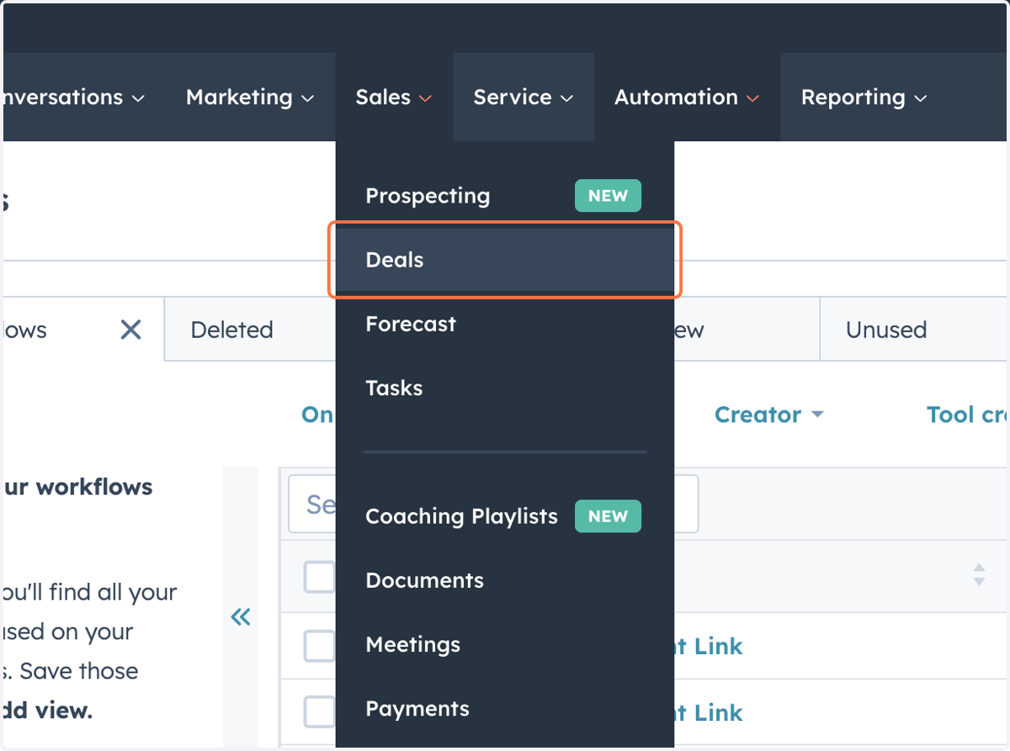Click the NEW badge next to Prospecting
Viewport: 1010px width, 751px height.
coord(608,196)
